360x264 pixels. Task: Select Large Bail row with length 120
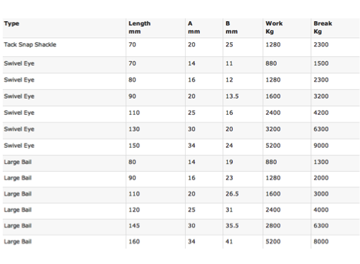(181, 211)
